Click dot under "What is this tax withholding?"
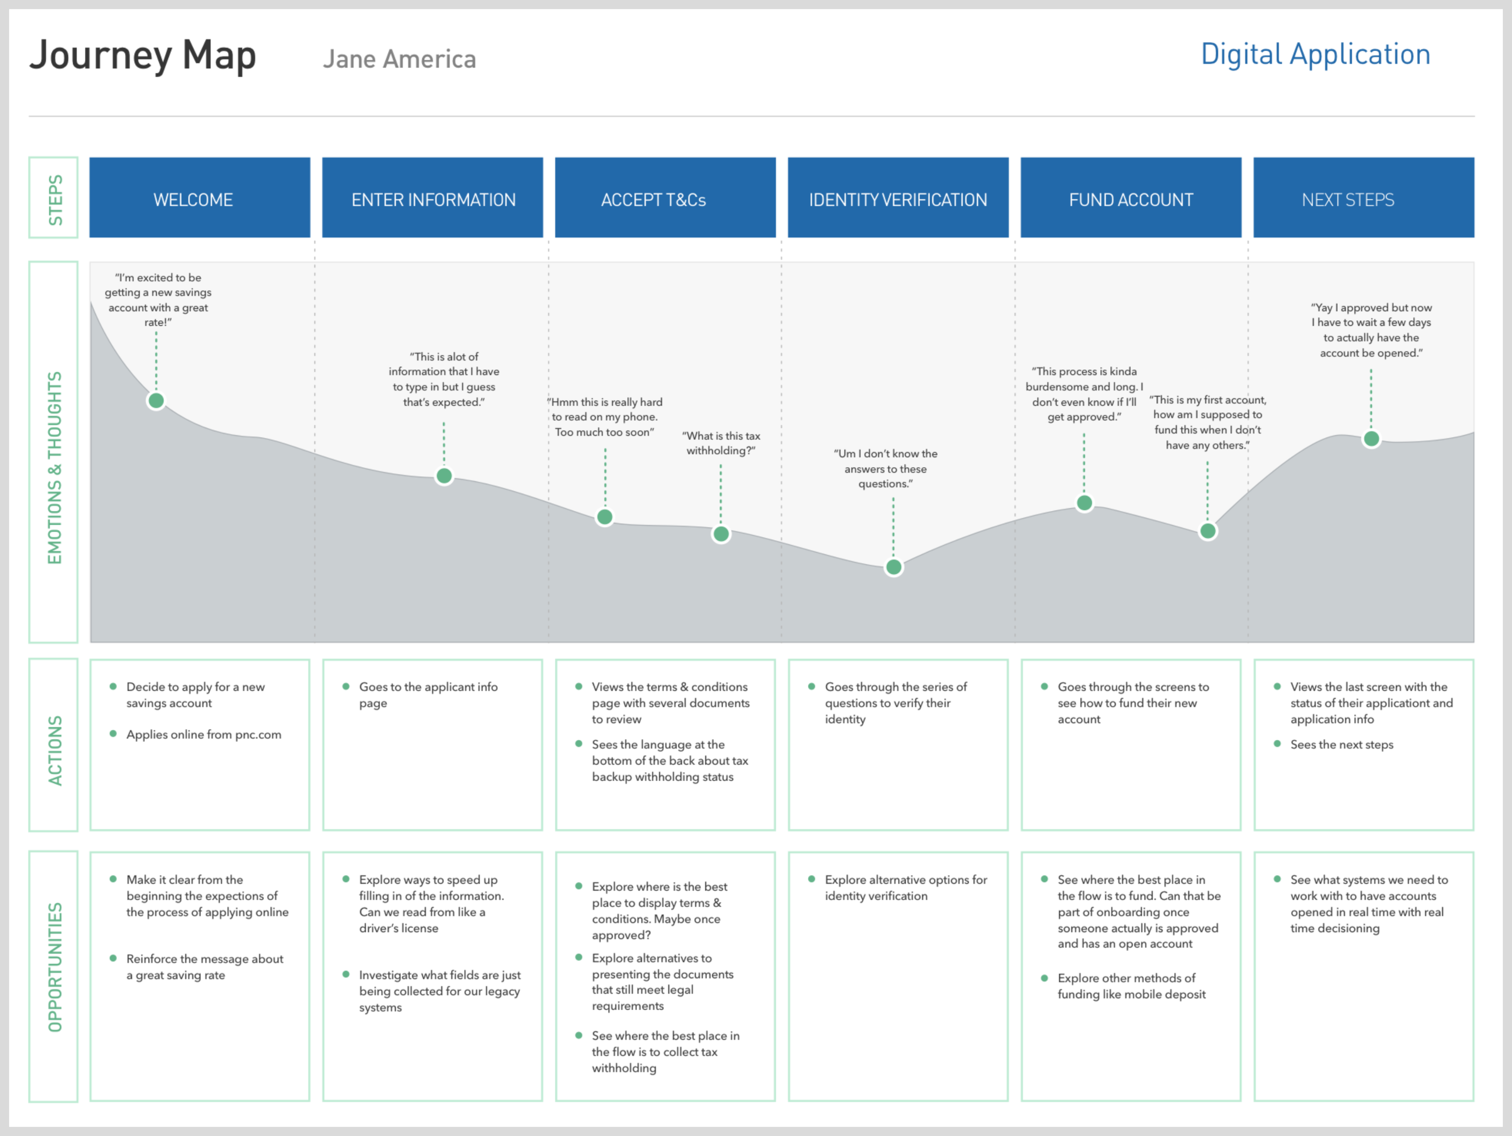 (721, 534)
